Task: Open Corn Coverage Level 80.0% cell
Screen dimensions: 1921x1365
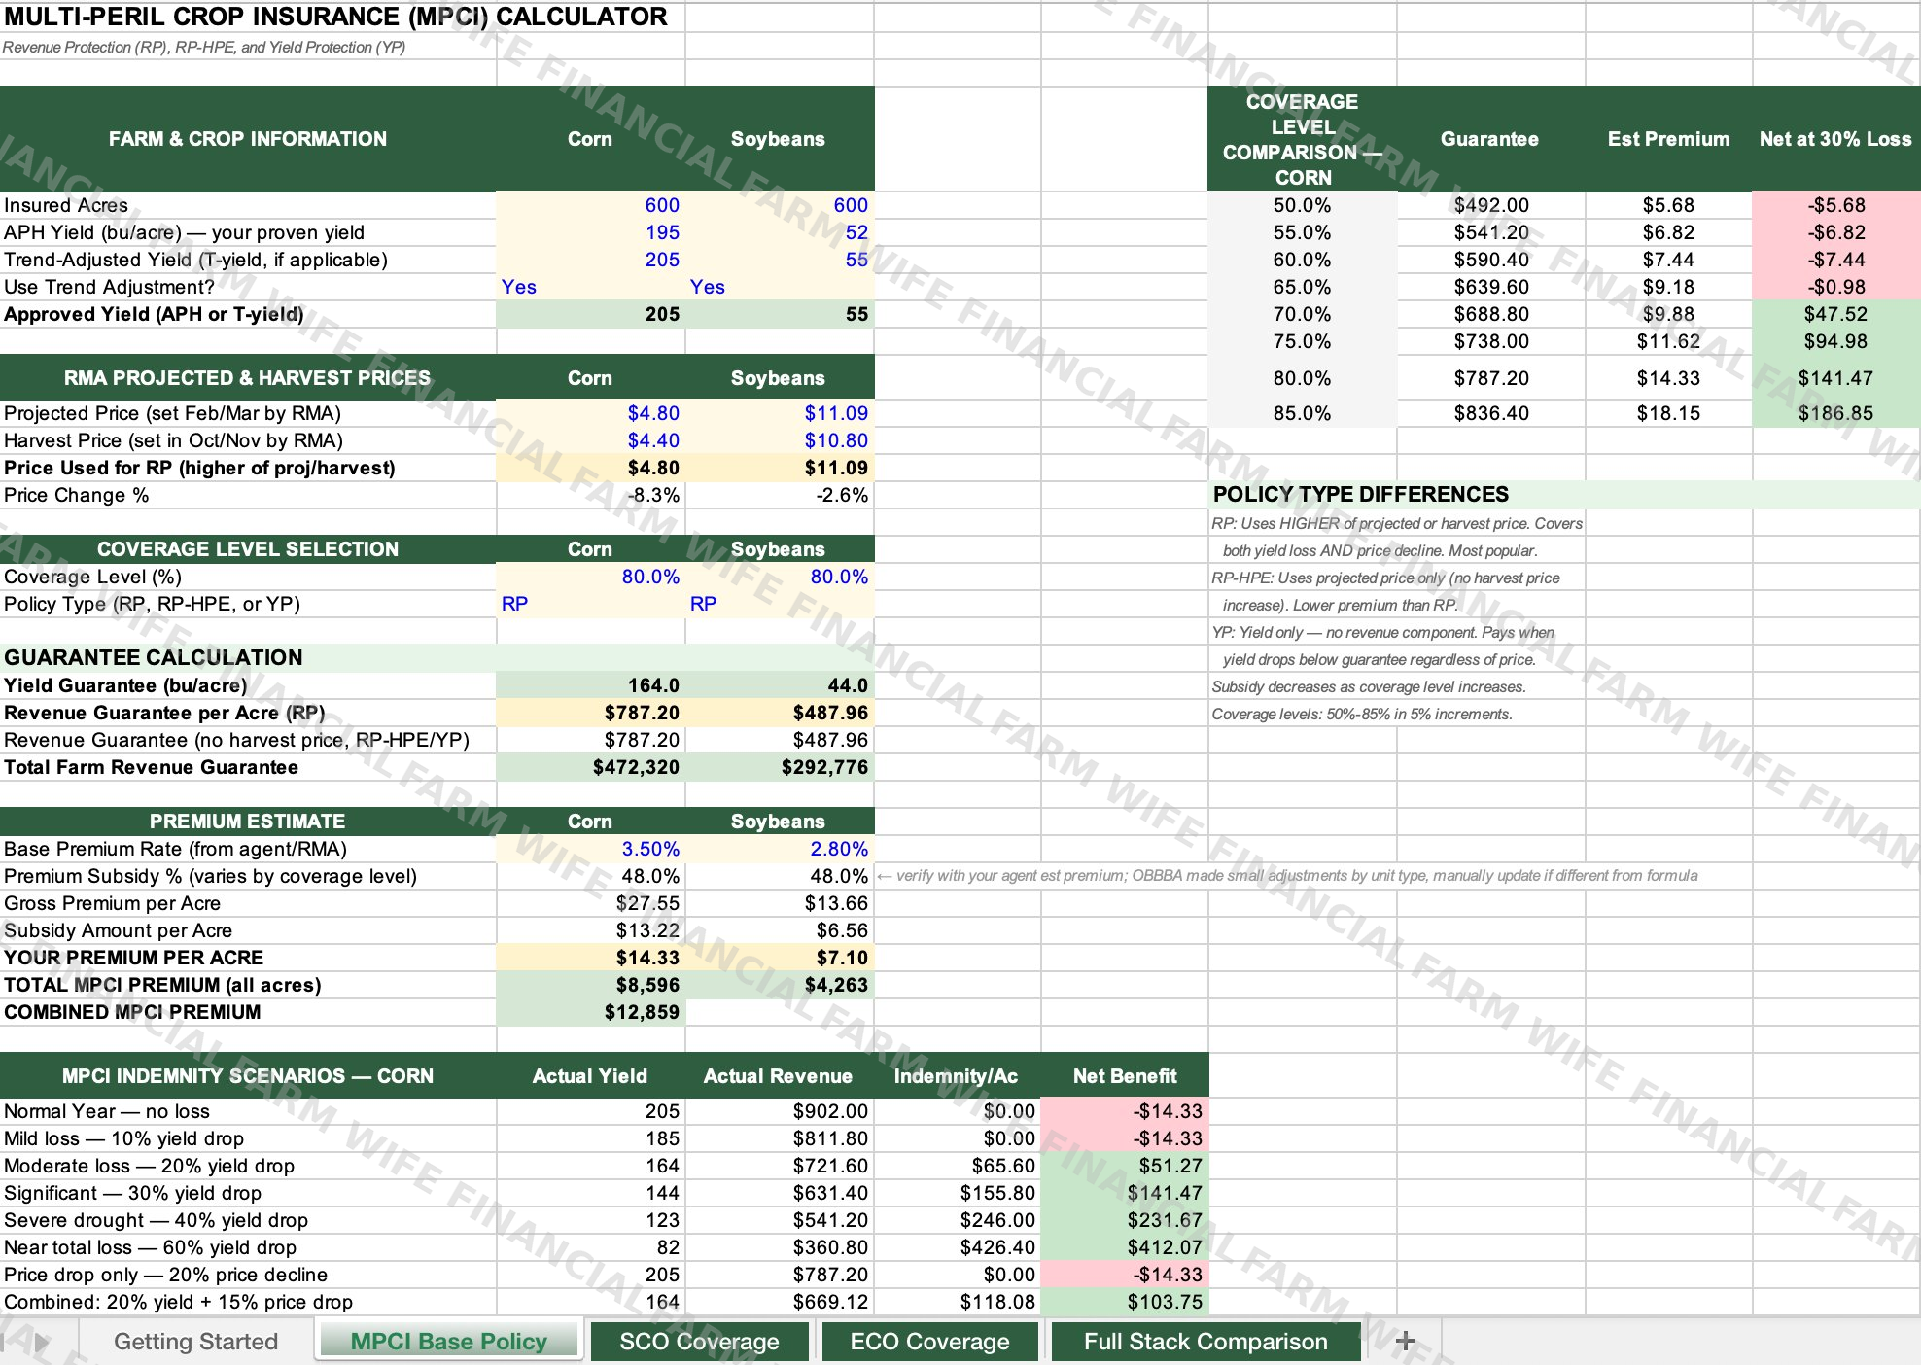Action: pos(591,577)
